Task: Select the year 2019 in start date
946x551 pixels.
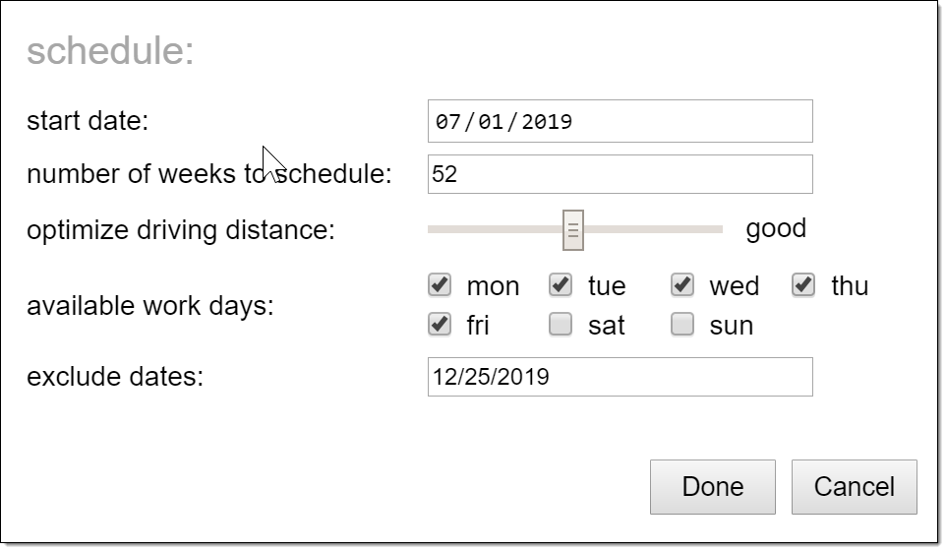Action: click(x=547, y=121)
